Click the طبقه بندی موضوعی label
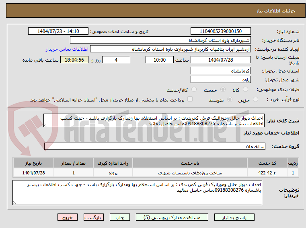306x228 pixels. pyautogui.click(x=278, y=89)
